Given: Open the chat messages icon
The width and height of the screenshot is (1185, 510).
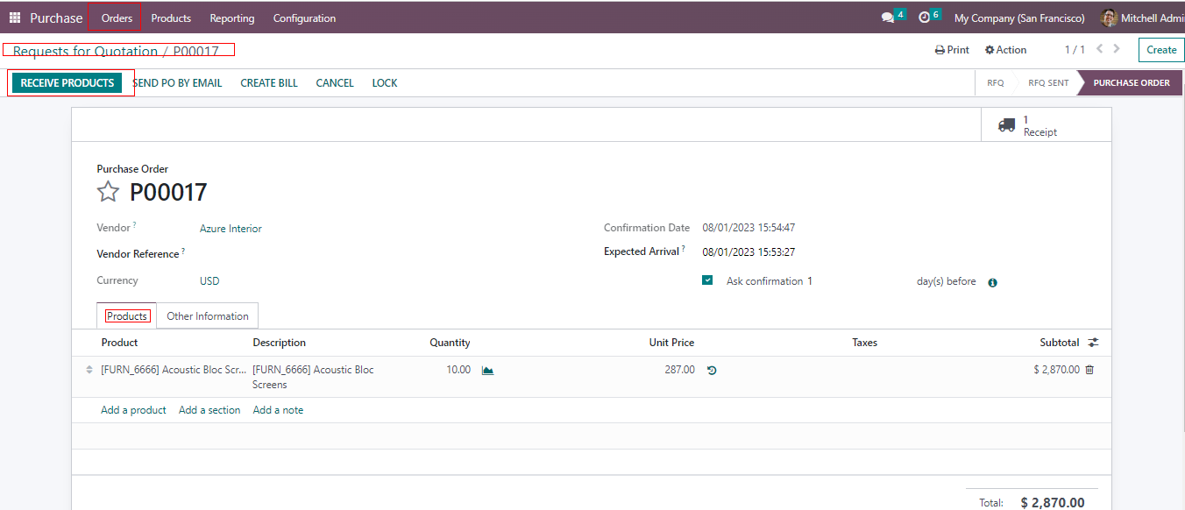Looking at the screenshot, I should coord(888,18).
